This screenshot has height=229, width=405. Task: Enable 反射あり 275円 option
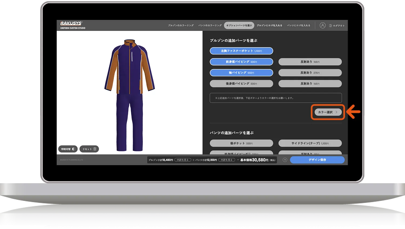pyautogui.click(x=310, y=73)
